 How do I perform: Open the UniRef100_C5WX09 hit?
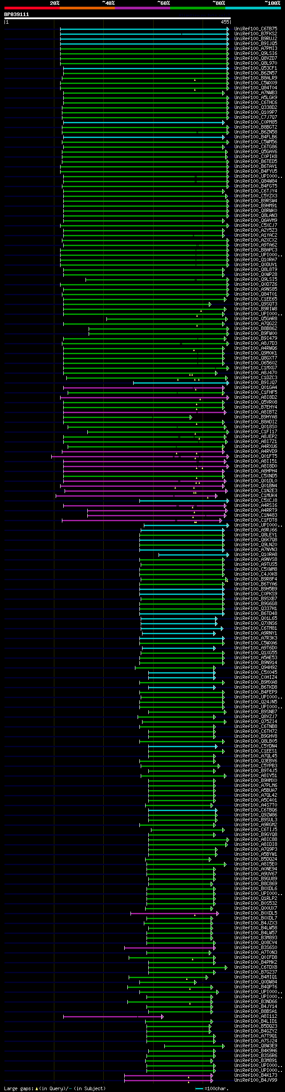click(256, 83)
